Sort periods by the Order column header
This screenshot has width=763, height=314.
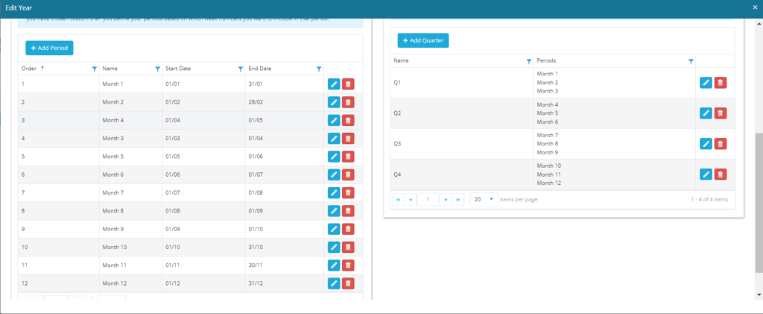(30, 69)
